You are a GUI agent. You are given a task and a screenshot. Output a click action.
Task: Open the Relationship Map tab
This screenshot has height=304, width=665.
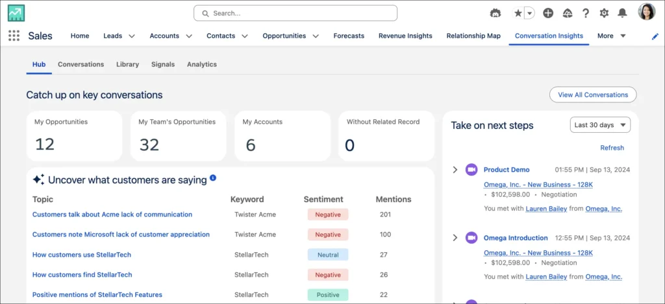click(x=473, y=36)
